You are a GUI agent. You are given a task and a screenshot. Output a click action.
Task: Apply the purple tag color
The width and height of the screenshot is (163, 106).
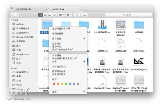(x=74, y=84)
